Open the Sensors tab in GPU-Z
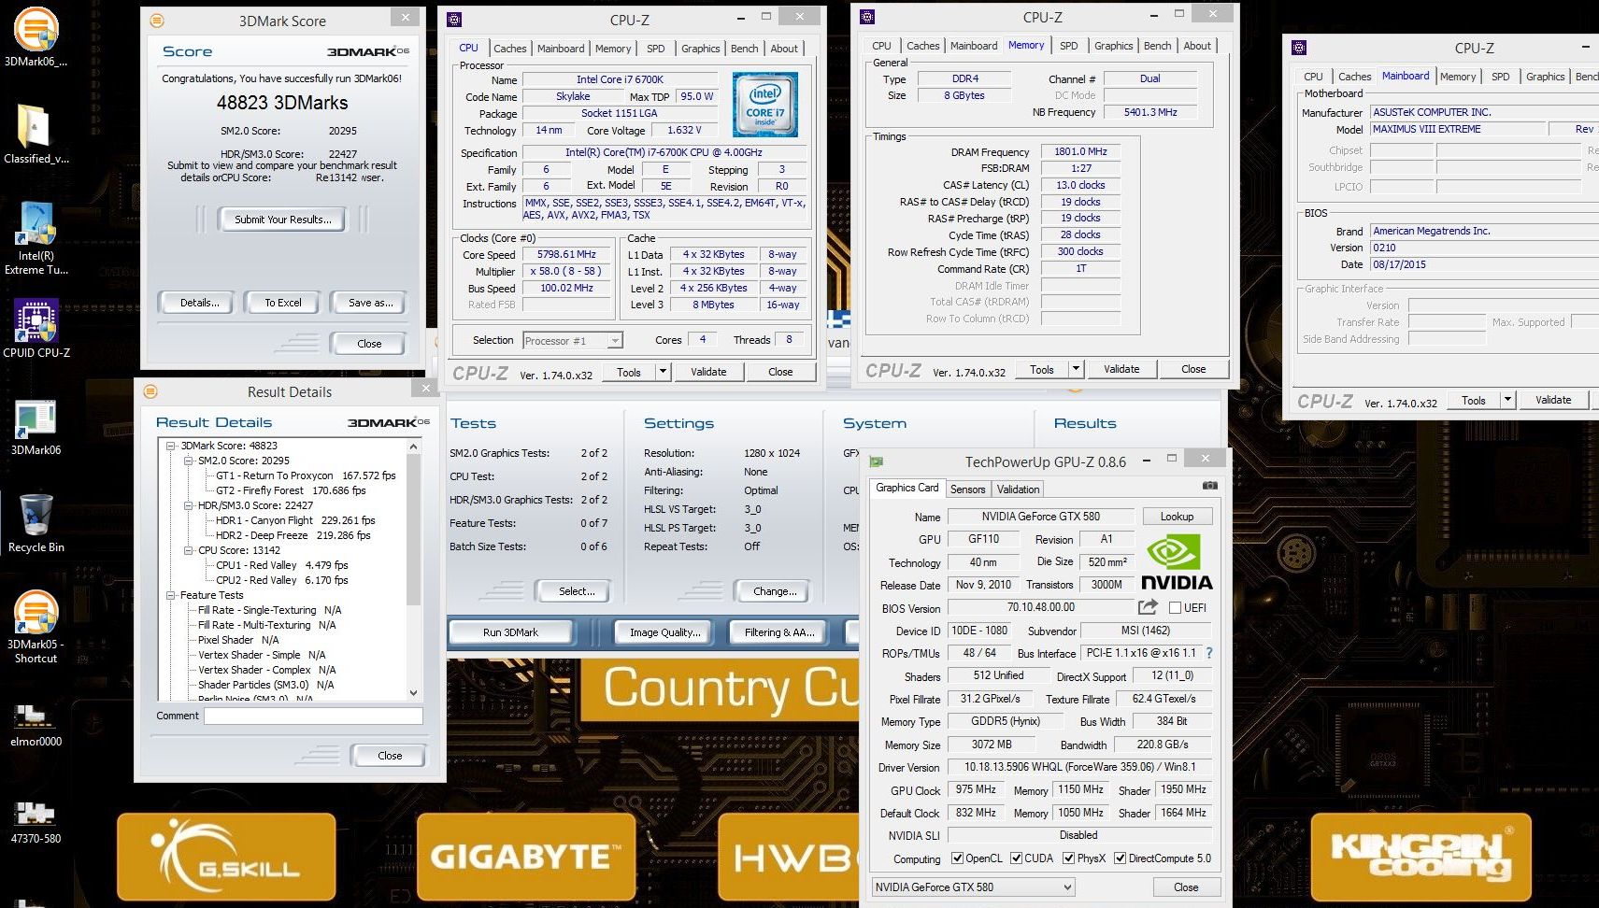This screenshot has width=1599, height=908. 967,489
